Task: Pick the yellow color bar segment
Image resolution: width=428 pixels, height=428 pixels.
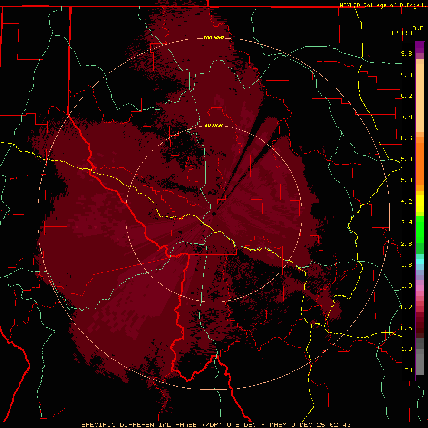Action: tap(420, 204)
